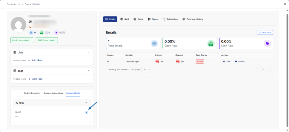Collapse the test custom field group
289x132 pixels.
point(86,103)
